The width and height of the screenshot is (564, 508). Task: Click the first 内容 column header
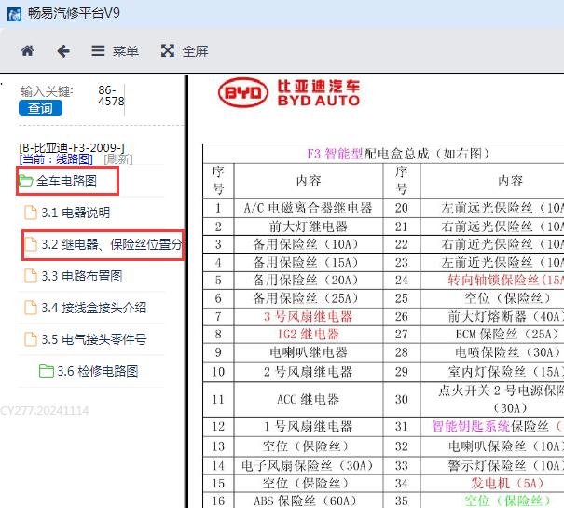309,181
